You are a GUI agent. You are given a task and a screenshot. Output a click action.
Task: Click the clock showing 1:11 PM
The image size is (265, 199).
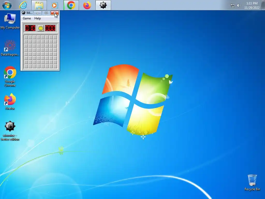point(252,5)
